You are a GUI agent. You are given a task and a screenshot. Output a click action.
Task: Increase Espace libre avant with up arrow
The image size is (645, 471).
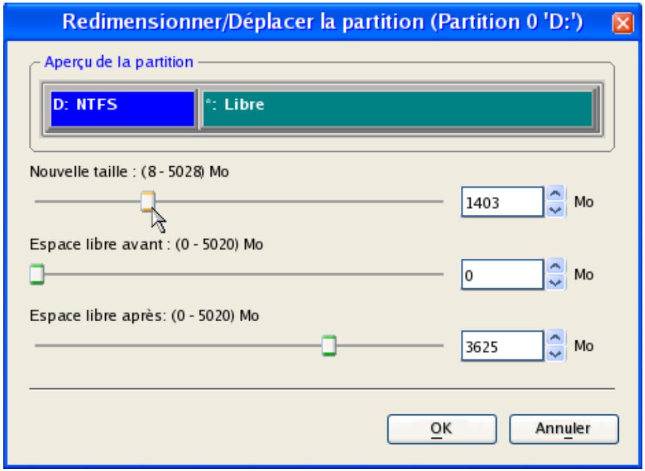pos(556,266)
